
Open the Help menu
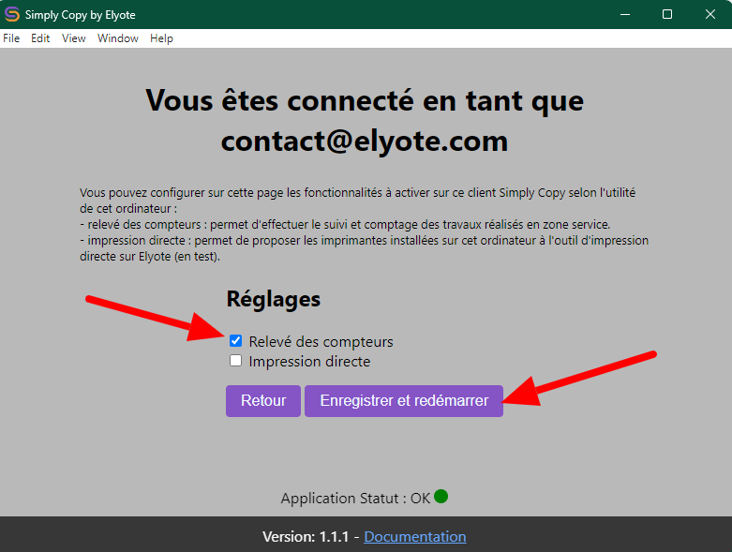(x=161, y=38)
